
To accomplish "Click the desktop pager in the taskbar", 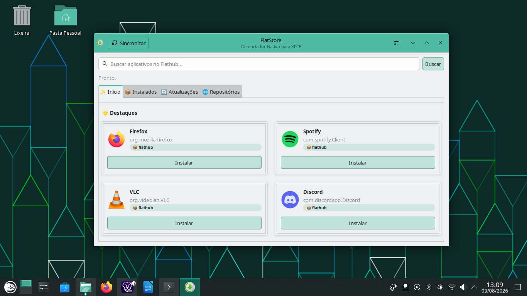I will pyautogui.click(x=26, y=287).
